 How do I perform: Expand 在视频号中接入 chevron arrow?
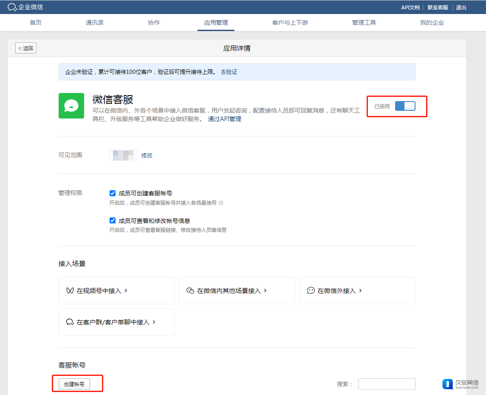[126, 291]
